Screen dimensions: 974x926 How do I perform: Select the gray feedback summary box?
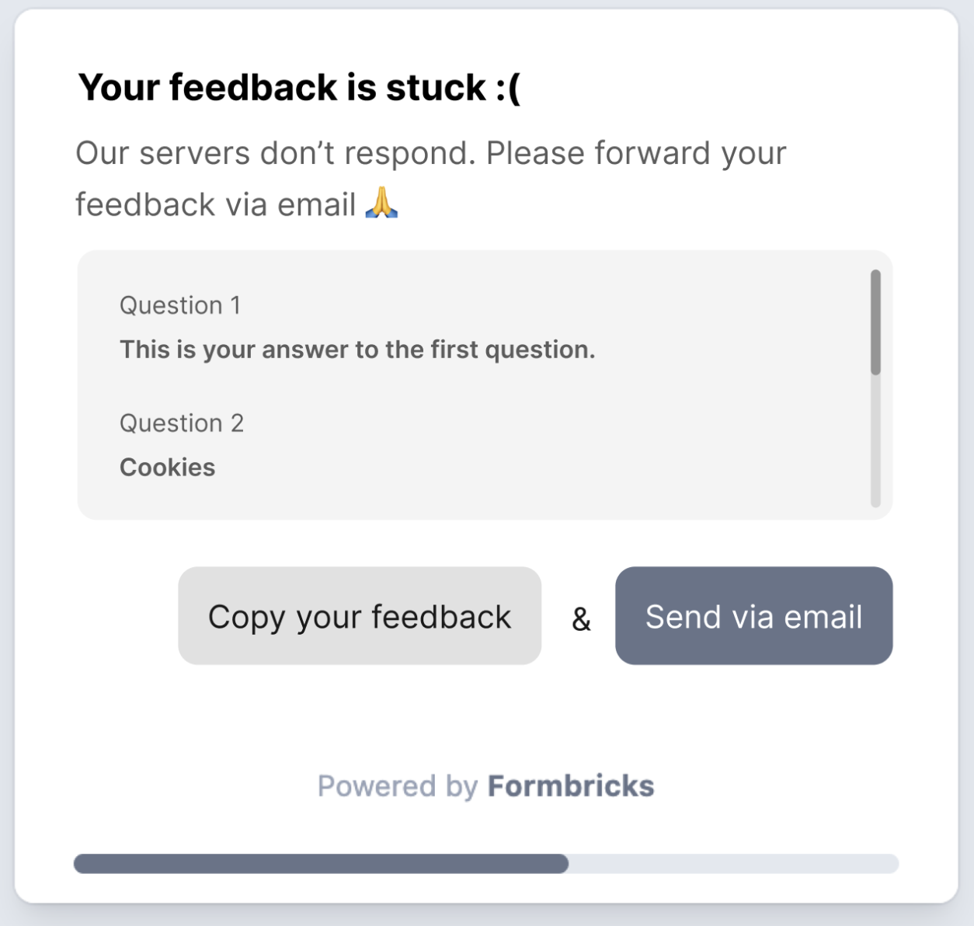click(x=485, y=383)
